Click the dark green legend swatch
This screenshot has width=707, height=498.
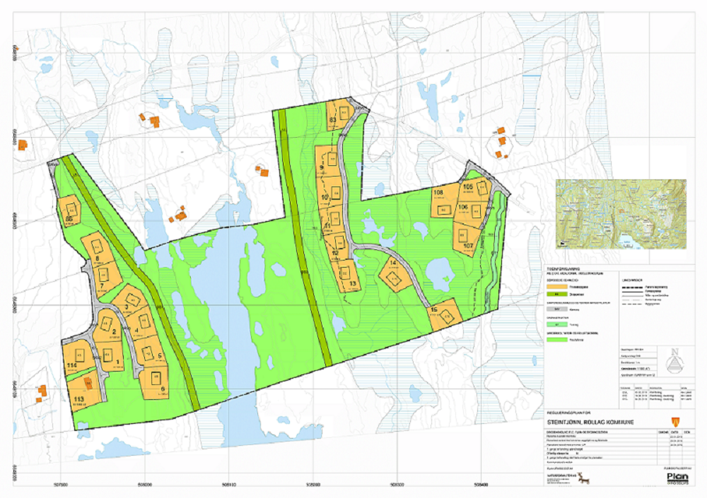[556, 295]
